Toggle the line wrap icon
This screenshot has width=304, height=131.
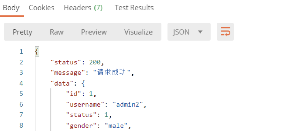[x=225, y=32]
